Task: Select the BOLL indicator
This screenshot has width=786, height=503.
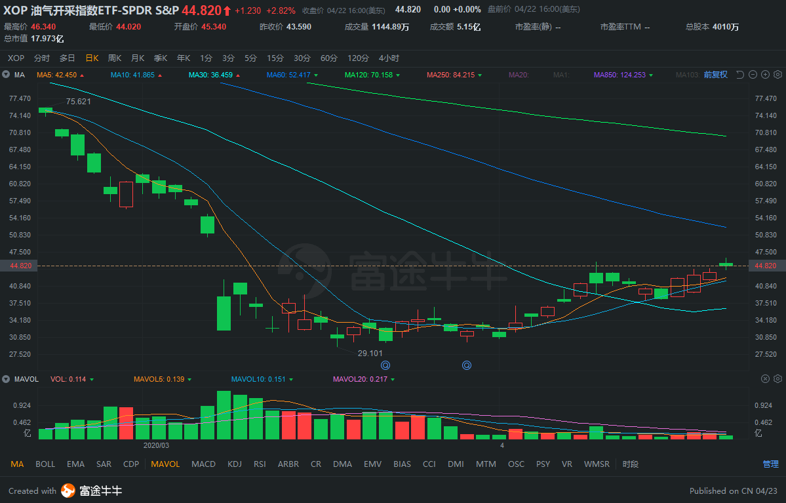Action: point(45,464)
